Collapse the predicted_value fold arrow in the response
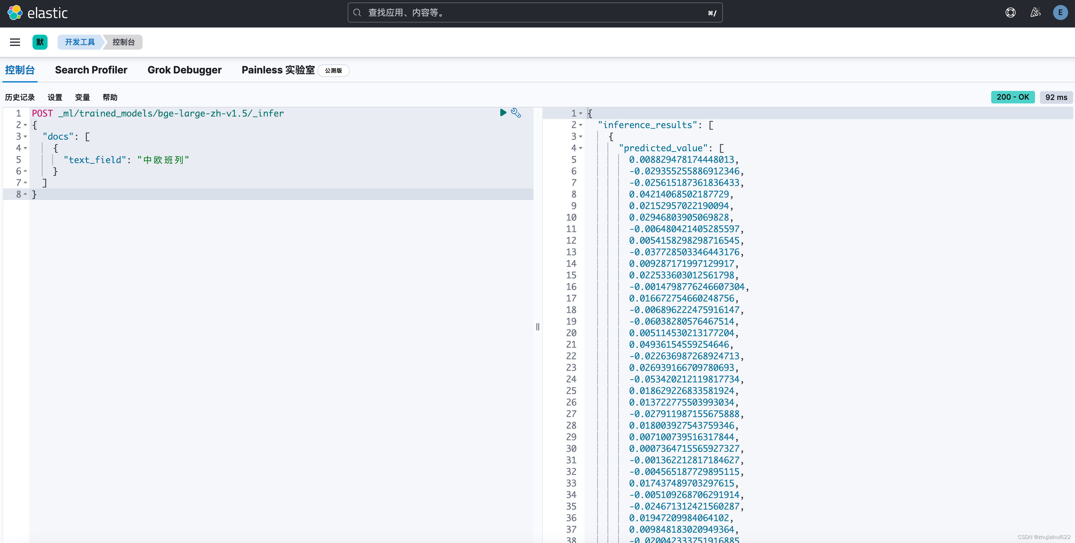 tap(580, 148)
